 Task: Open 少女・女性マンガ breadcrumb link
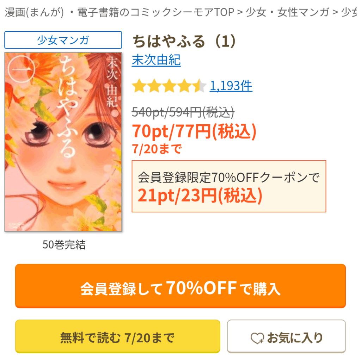tap(287, 12)
